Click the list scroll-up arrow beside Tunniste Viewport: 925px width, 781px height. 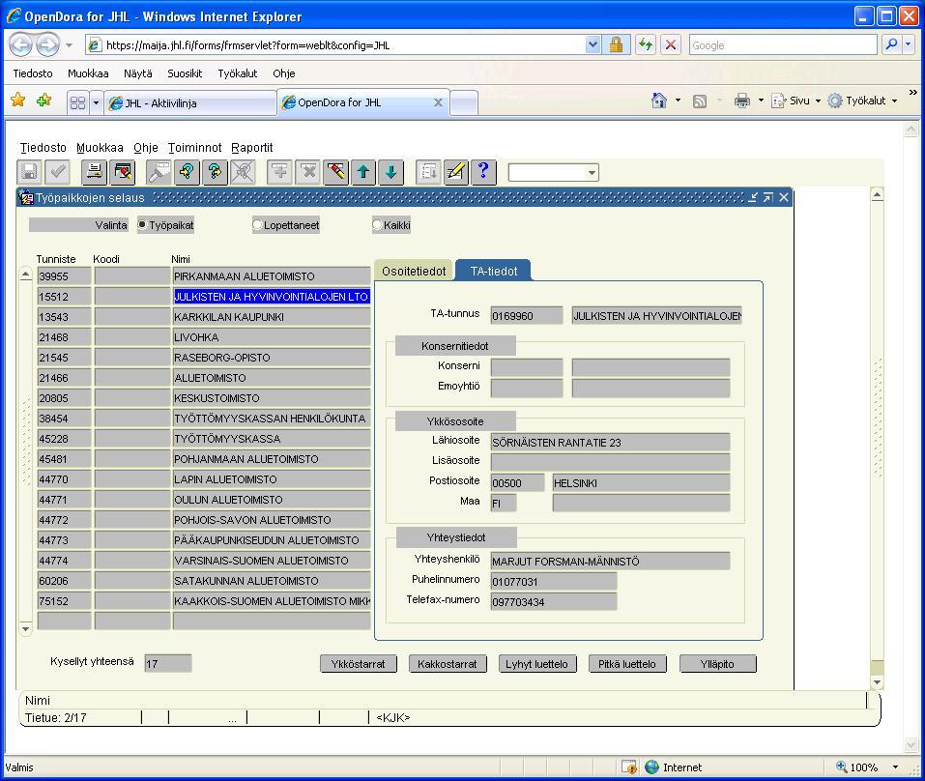tap(25, 275)
